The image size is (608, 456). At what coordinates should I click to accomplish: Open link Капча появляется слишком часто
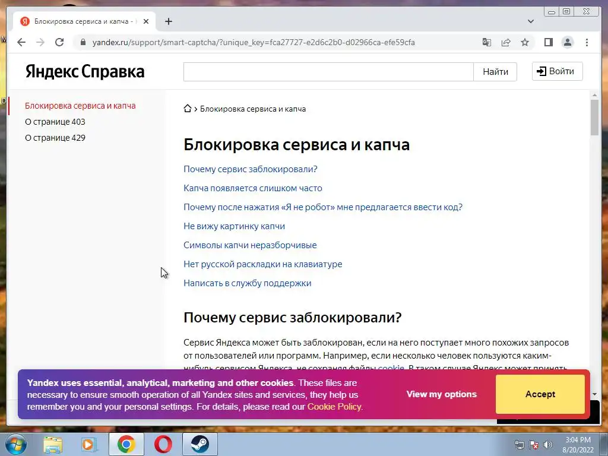[x=253, y=188]
